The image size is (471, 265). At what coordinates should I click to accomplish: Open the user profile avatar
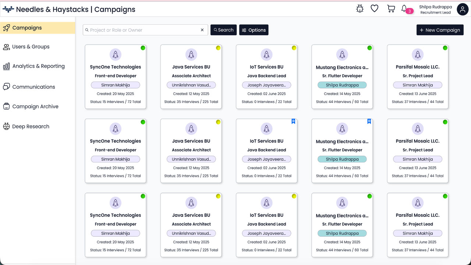click(x=463, y=9)
